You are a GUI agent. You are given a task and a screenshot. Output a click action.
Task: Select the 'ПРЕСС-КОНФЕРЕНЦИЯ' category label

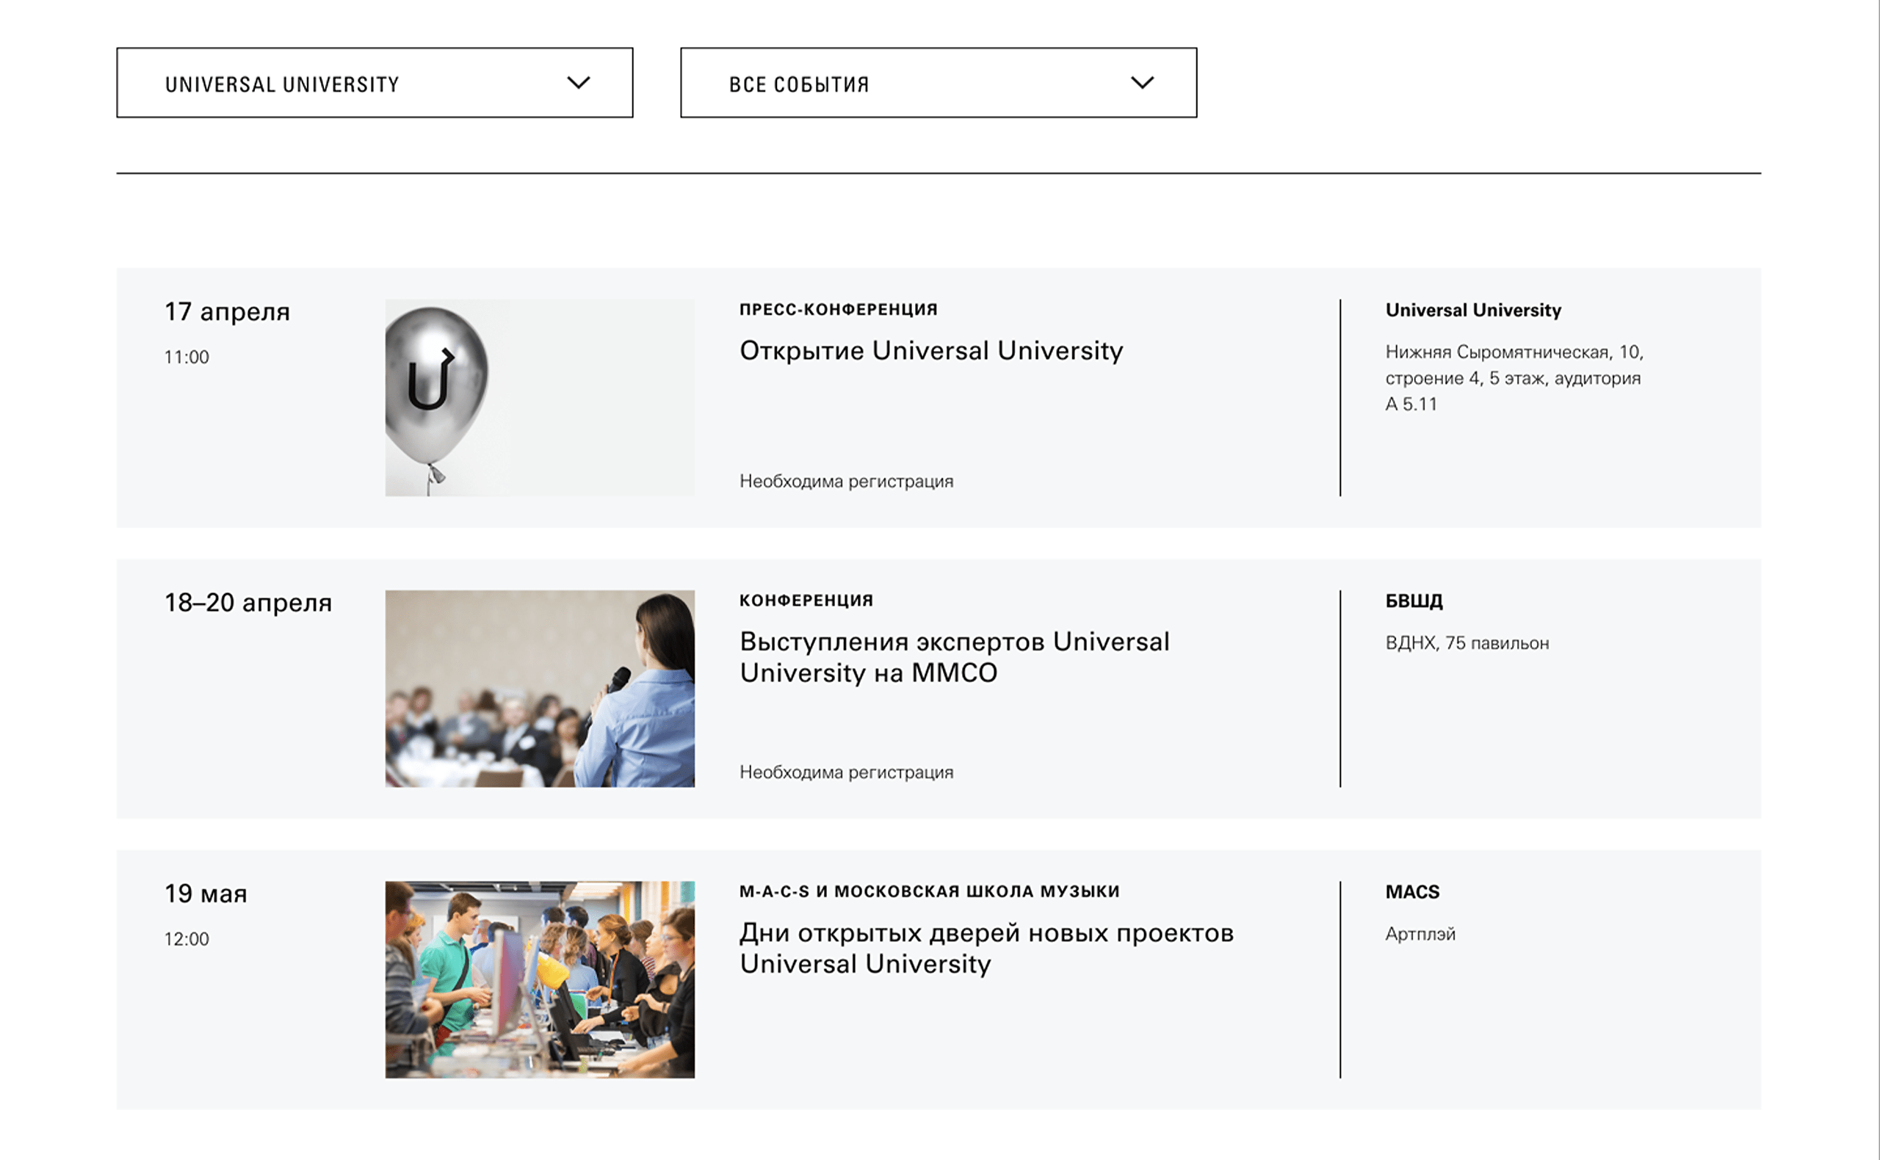pos(838,309)
